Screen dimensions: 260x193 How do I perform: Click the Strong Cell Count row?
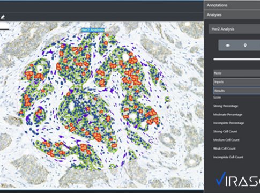click(x=225, y=131)
